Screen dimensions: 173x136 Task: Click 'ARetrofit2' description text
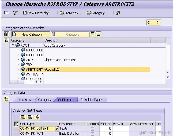pyautogui.click(x=51, y=70)
